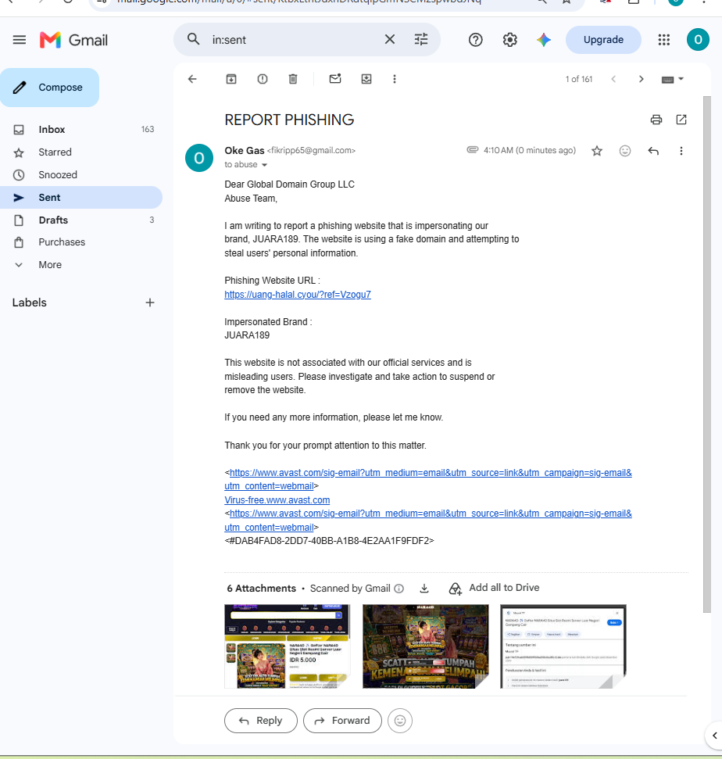This screenshot has width=722, height=759.
Task: Click second avast.com sig-email link
Action: 428,521
